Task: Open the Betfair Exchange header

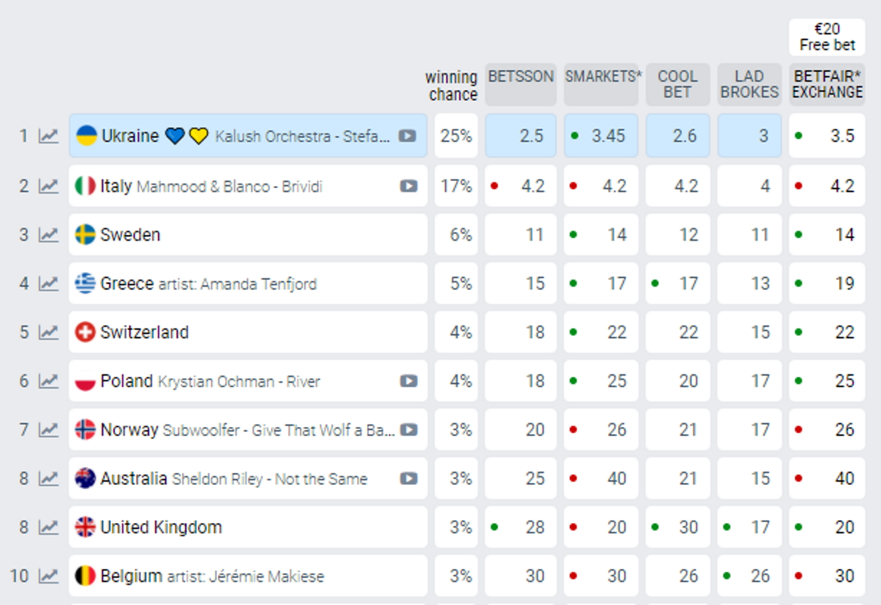Action: pos(827,84)
